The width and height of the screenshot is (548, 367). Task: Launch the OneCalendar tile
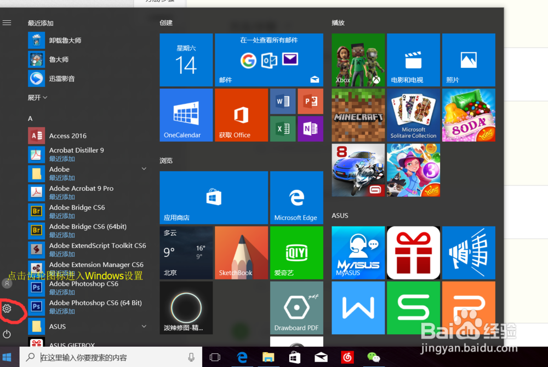(x=186, y=115)
